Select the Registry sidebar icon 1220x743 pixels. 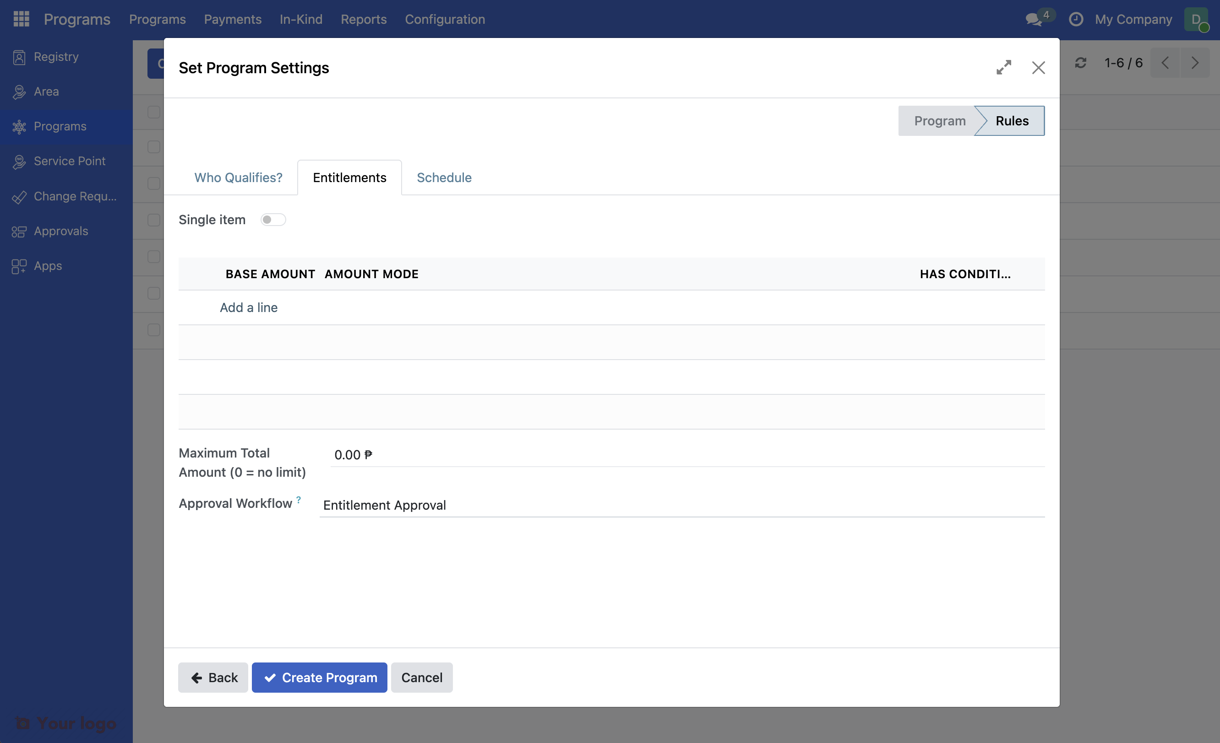(x=19, y=57)
